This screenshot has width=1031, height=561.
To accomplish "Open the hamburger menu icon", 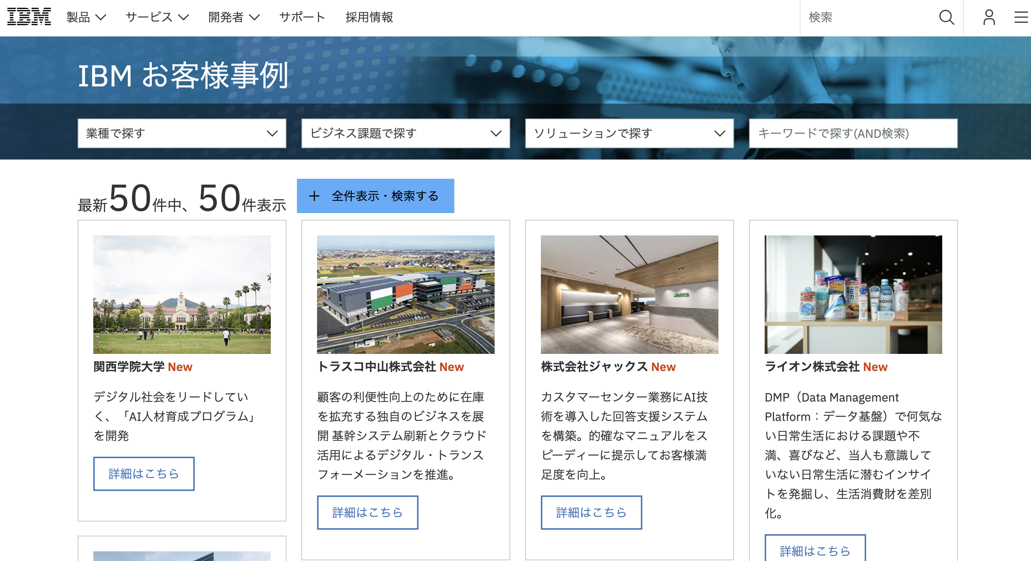I will pyautogui.click(x=1021, y=17).
